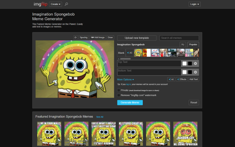Click the template strip horizontal scrollbar thumb

pos(125,59)
